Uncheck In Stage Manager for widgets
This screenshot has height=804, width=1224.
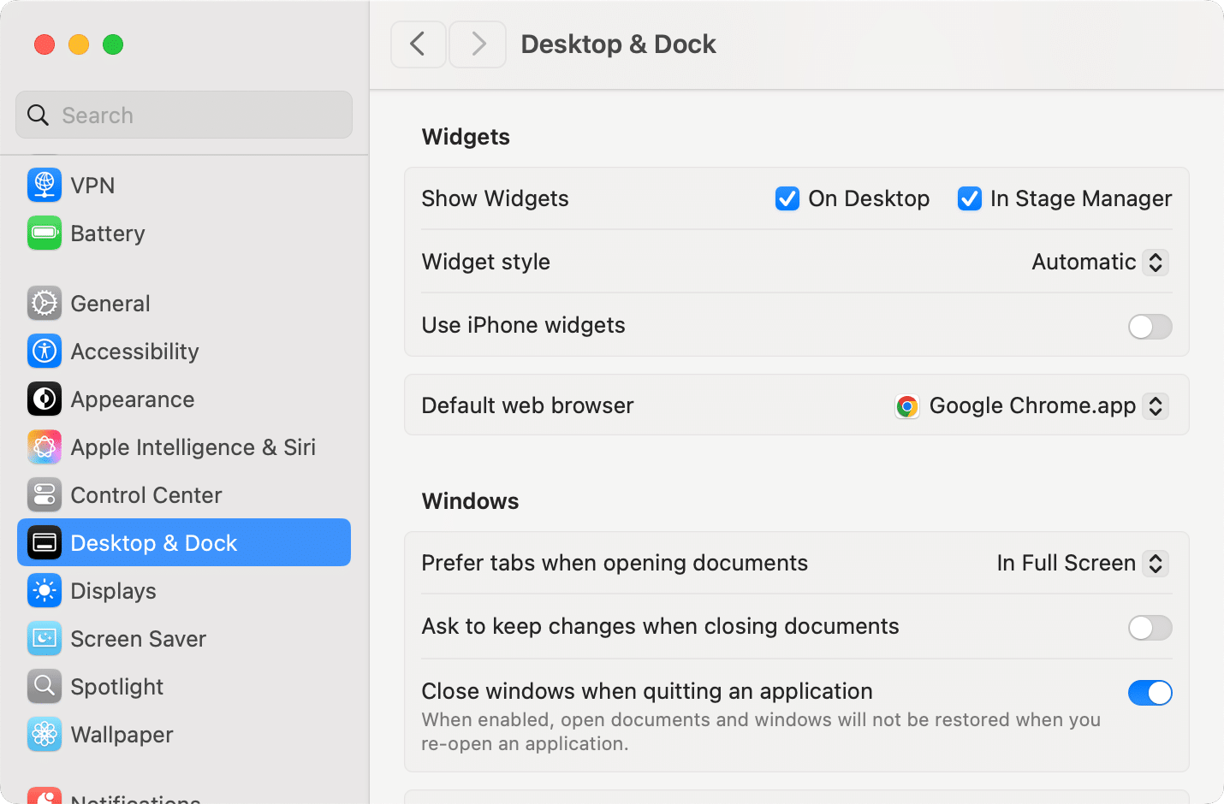tap(969, 198)
